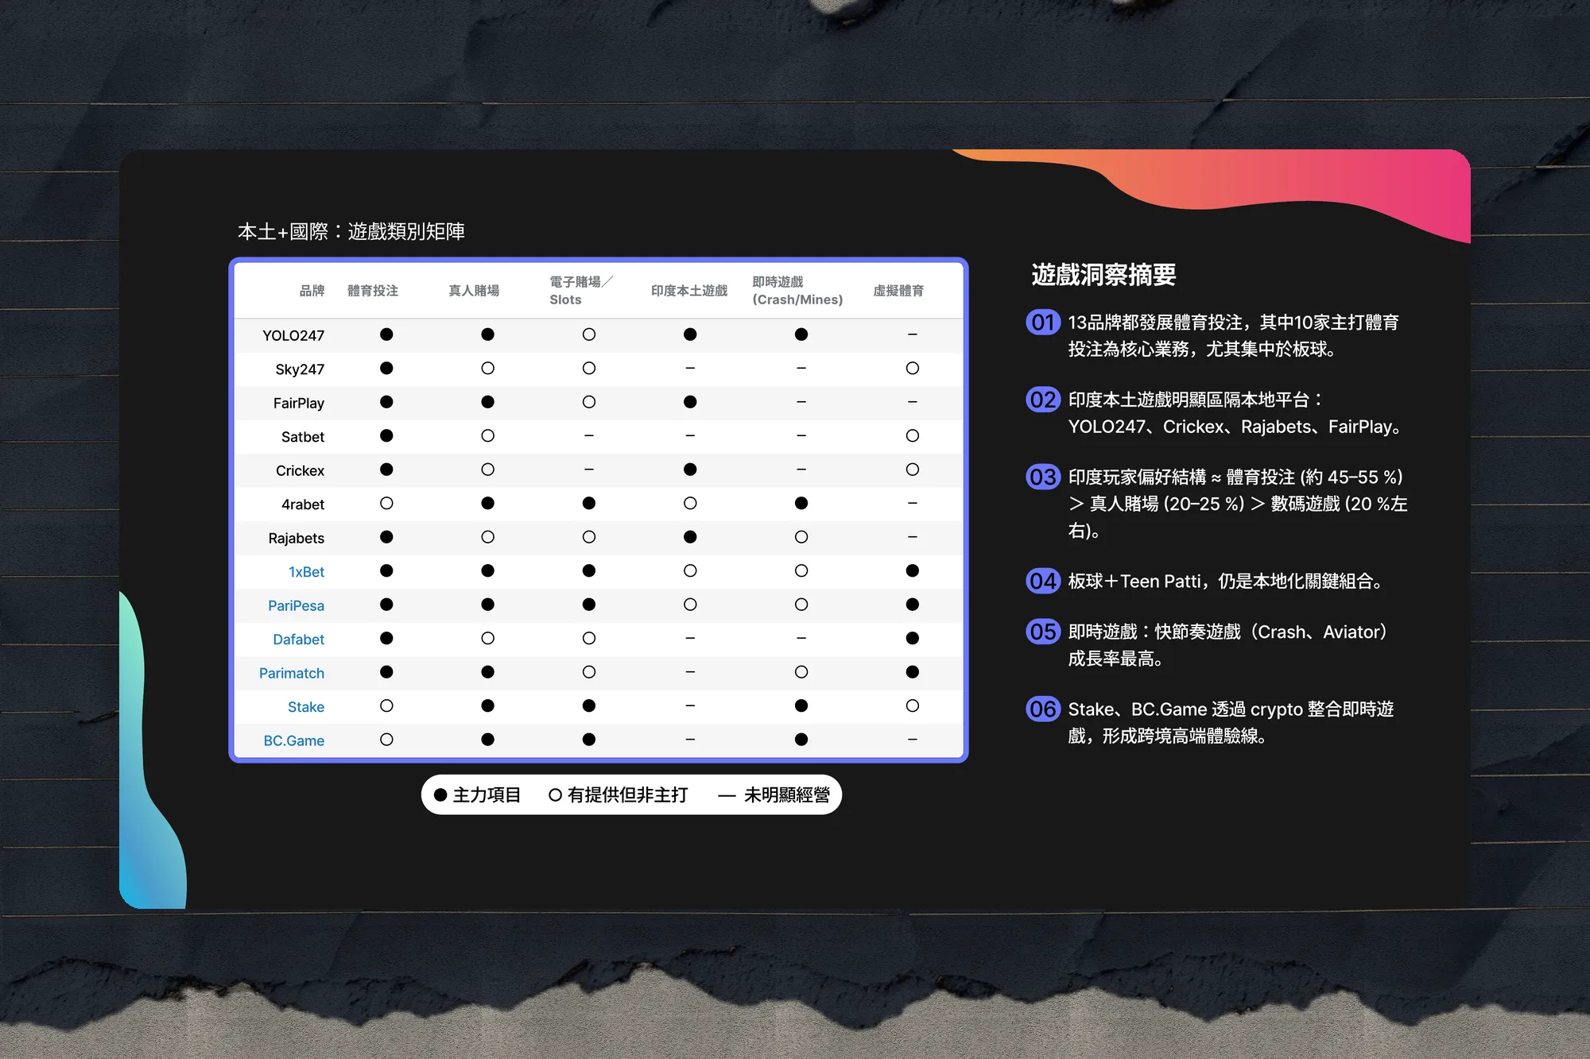Click the 06 number badge
1590x1059 pixels.
click(x=1043, y=709)
